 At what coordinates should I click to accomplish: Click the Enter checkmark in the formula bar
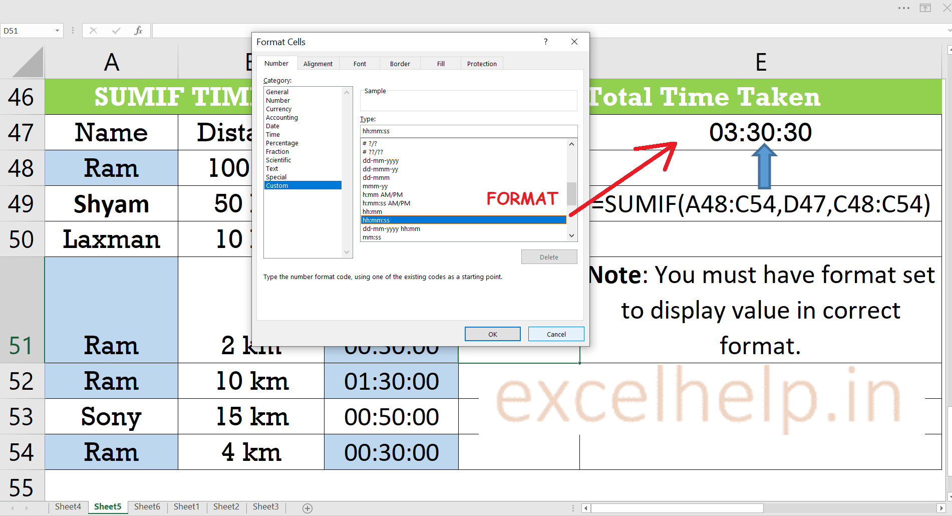point(116,31)
